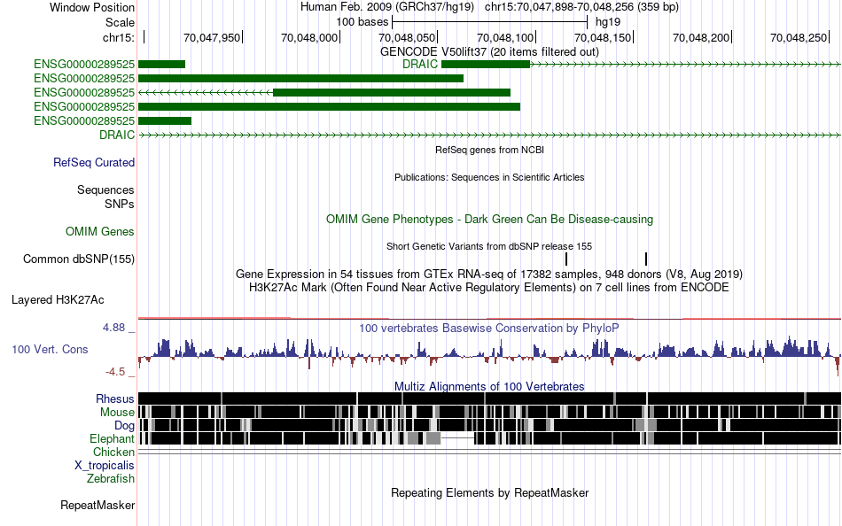
Task: Click the "Rhesus" species label
Action: coord(115,398)
